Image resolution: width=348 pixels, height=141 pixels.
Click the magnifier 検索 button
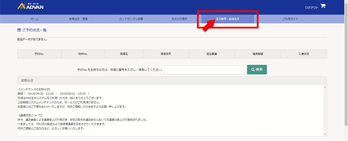pyautogui.click(x=257, y=69)
